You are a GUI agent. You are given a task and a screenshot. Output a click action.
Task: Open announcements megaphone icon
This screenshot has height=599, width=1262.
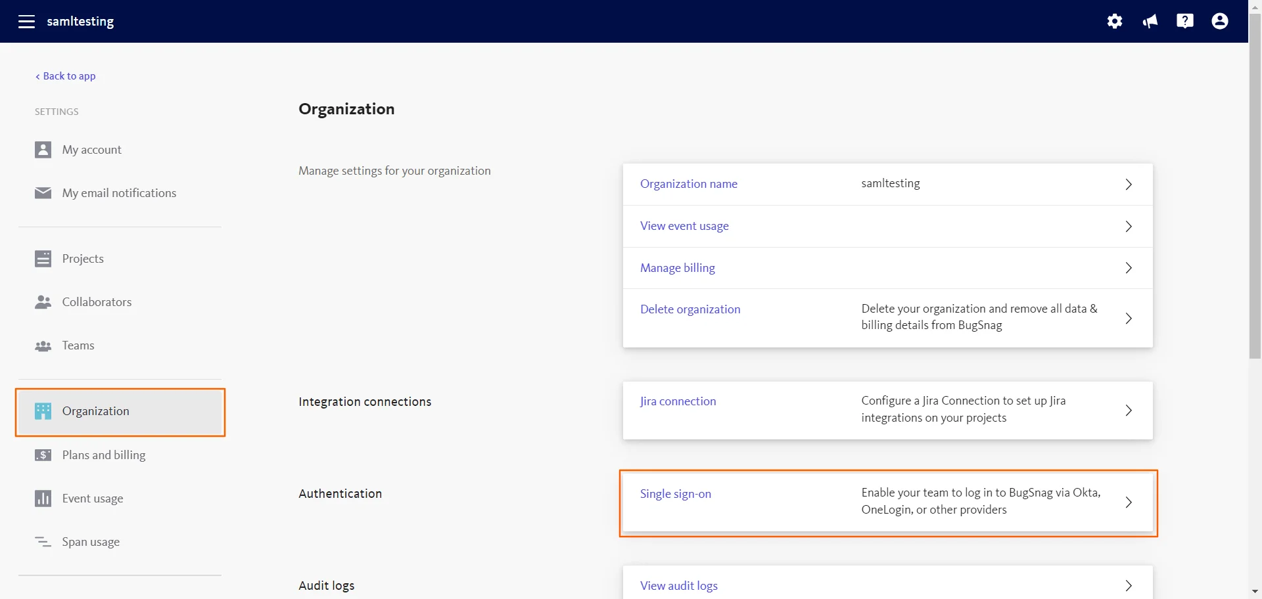pos(1150,21)
